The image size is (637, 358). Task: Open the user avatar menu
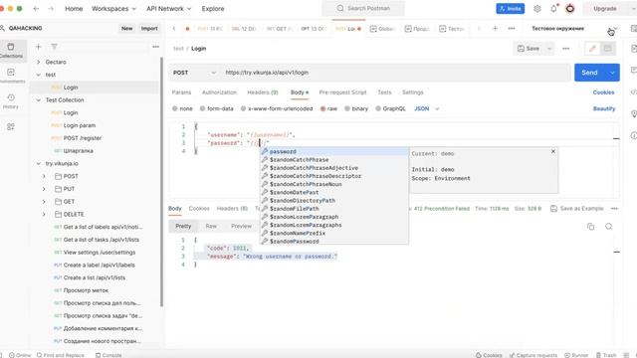click(570, 9)
